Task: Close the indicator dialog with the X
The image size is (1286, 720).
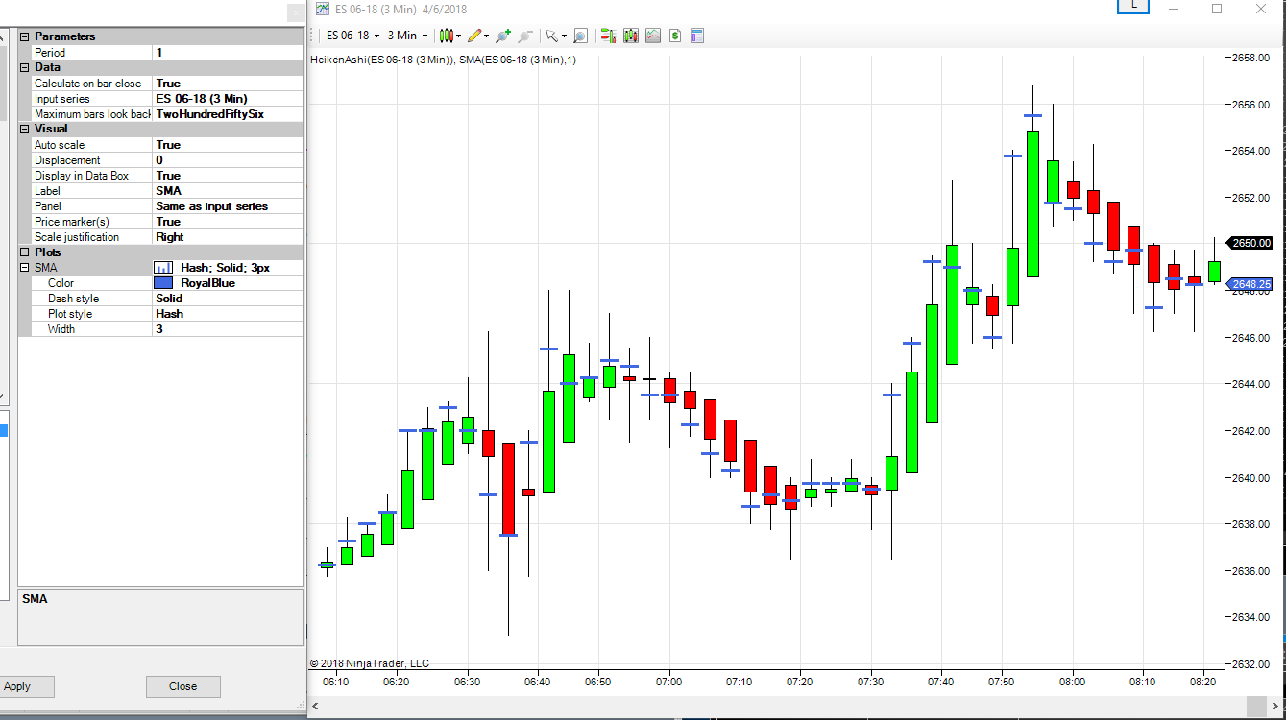Action: [x=295, y=12]
